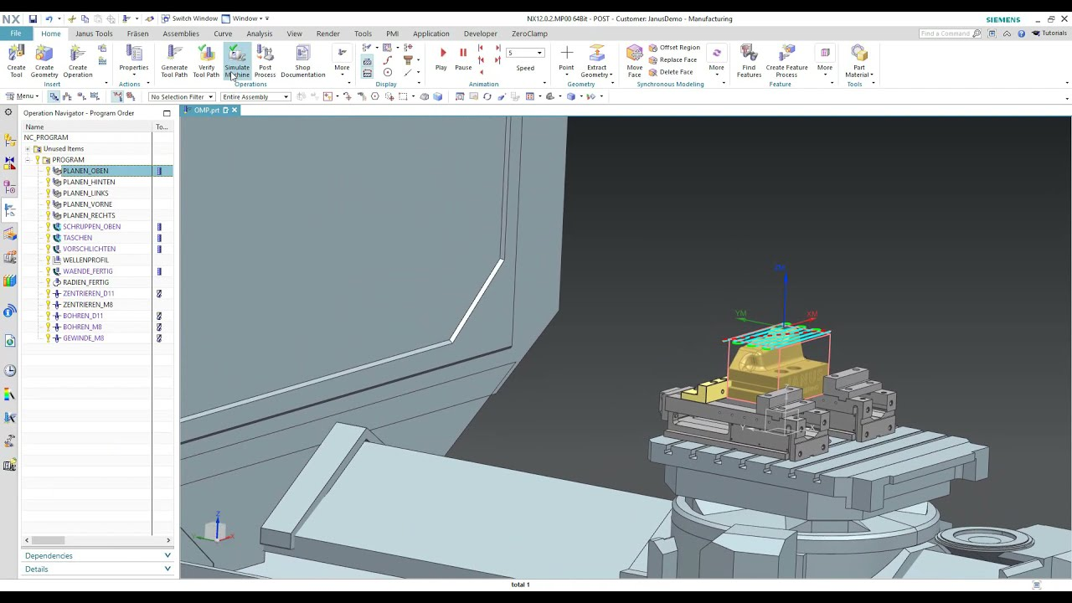Click the Find a Command search field
Viewport: 1072px width, 603px height.
[x=950, y=33]
